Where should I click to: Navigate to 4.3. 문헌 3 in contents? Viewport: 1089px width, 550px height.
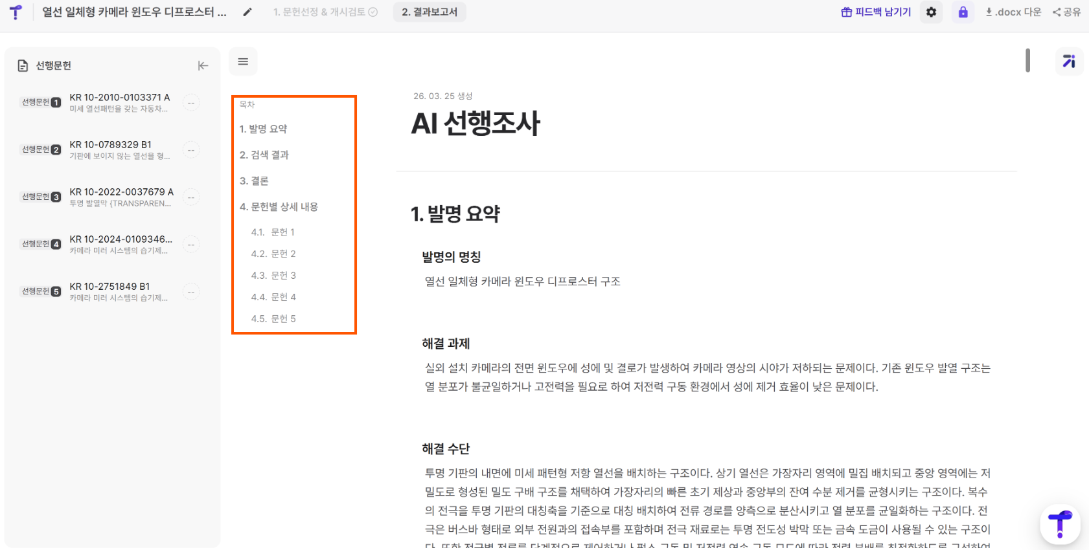point(273,276)
